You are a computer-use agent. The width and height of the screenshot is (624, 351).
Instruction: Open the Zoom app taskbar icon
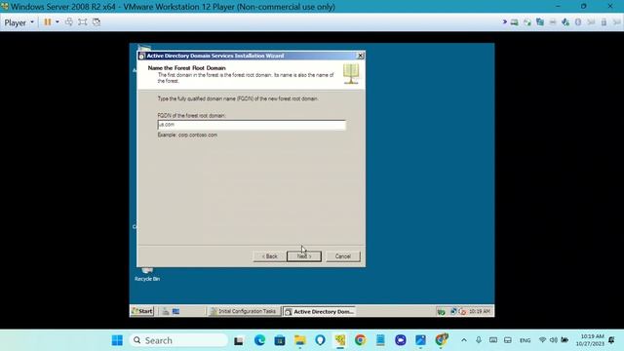tap(401, 340)
